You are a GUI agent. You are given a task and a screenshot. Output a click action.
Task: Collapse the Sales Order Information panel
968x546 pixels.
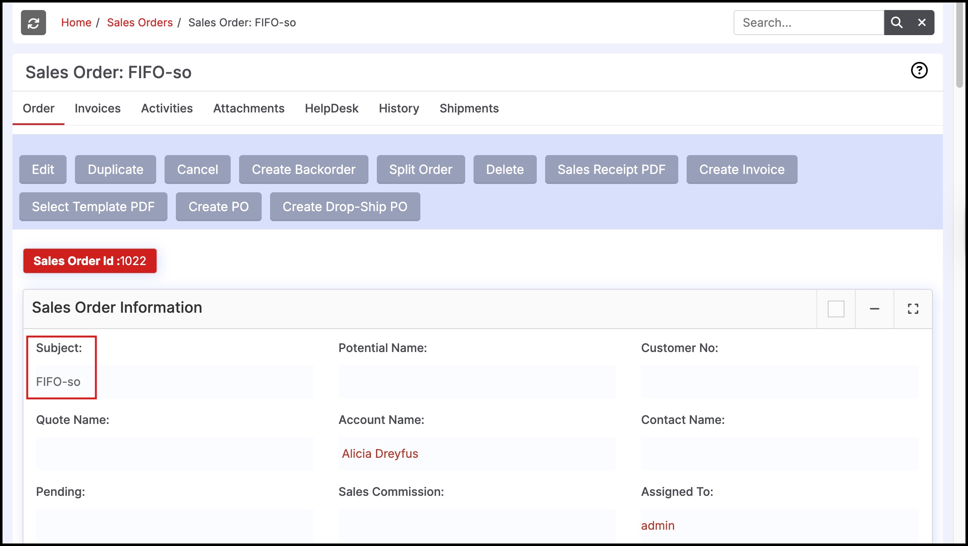tap(874, 309)
